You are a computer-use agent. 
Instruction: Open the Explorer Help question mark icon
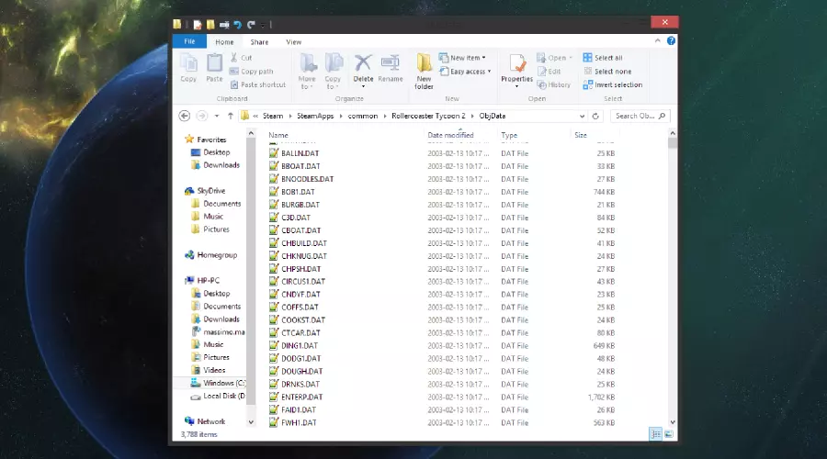(672, 41)
